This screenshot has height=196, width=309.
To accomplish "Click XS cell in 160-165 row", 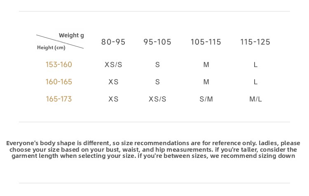I will click(113, 82).
